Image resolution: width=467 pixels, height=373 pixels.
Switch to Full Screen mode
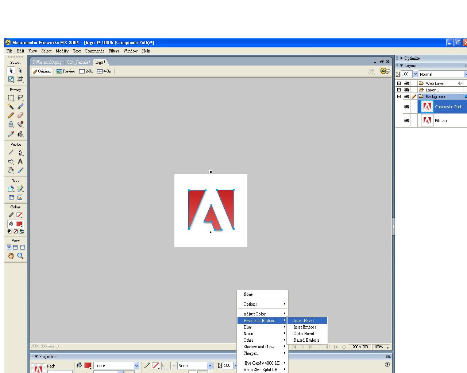tap(23, 247)
